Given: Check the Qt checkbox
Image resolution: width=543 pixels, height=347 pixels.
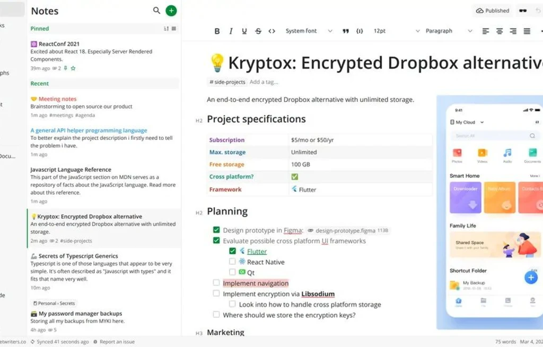Looking at the screenshot, I should (232, 272).
